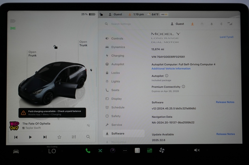The width and height of the screenshot is (249, 165).
Task: Tap the Paid charging unavailable warning banner
Action: pyautogui.click(x=52, y=113)
